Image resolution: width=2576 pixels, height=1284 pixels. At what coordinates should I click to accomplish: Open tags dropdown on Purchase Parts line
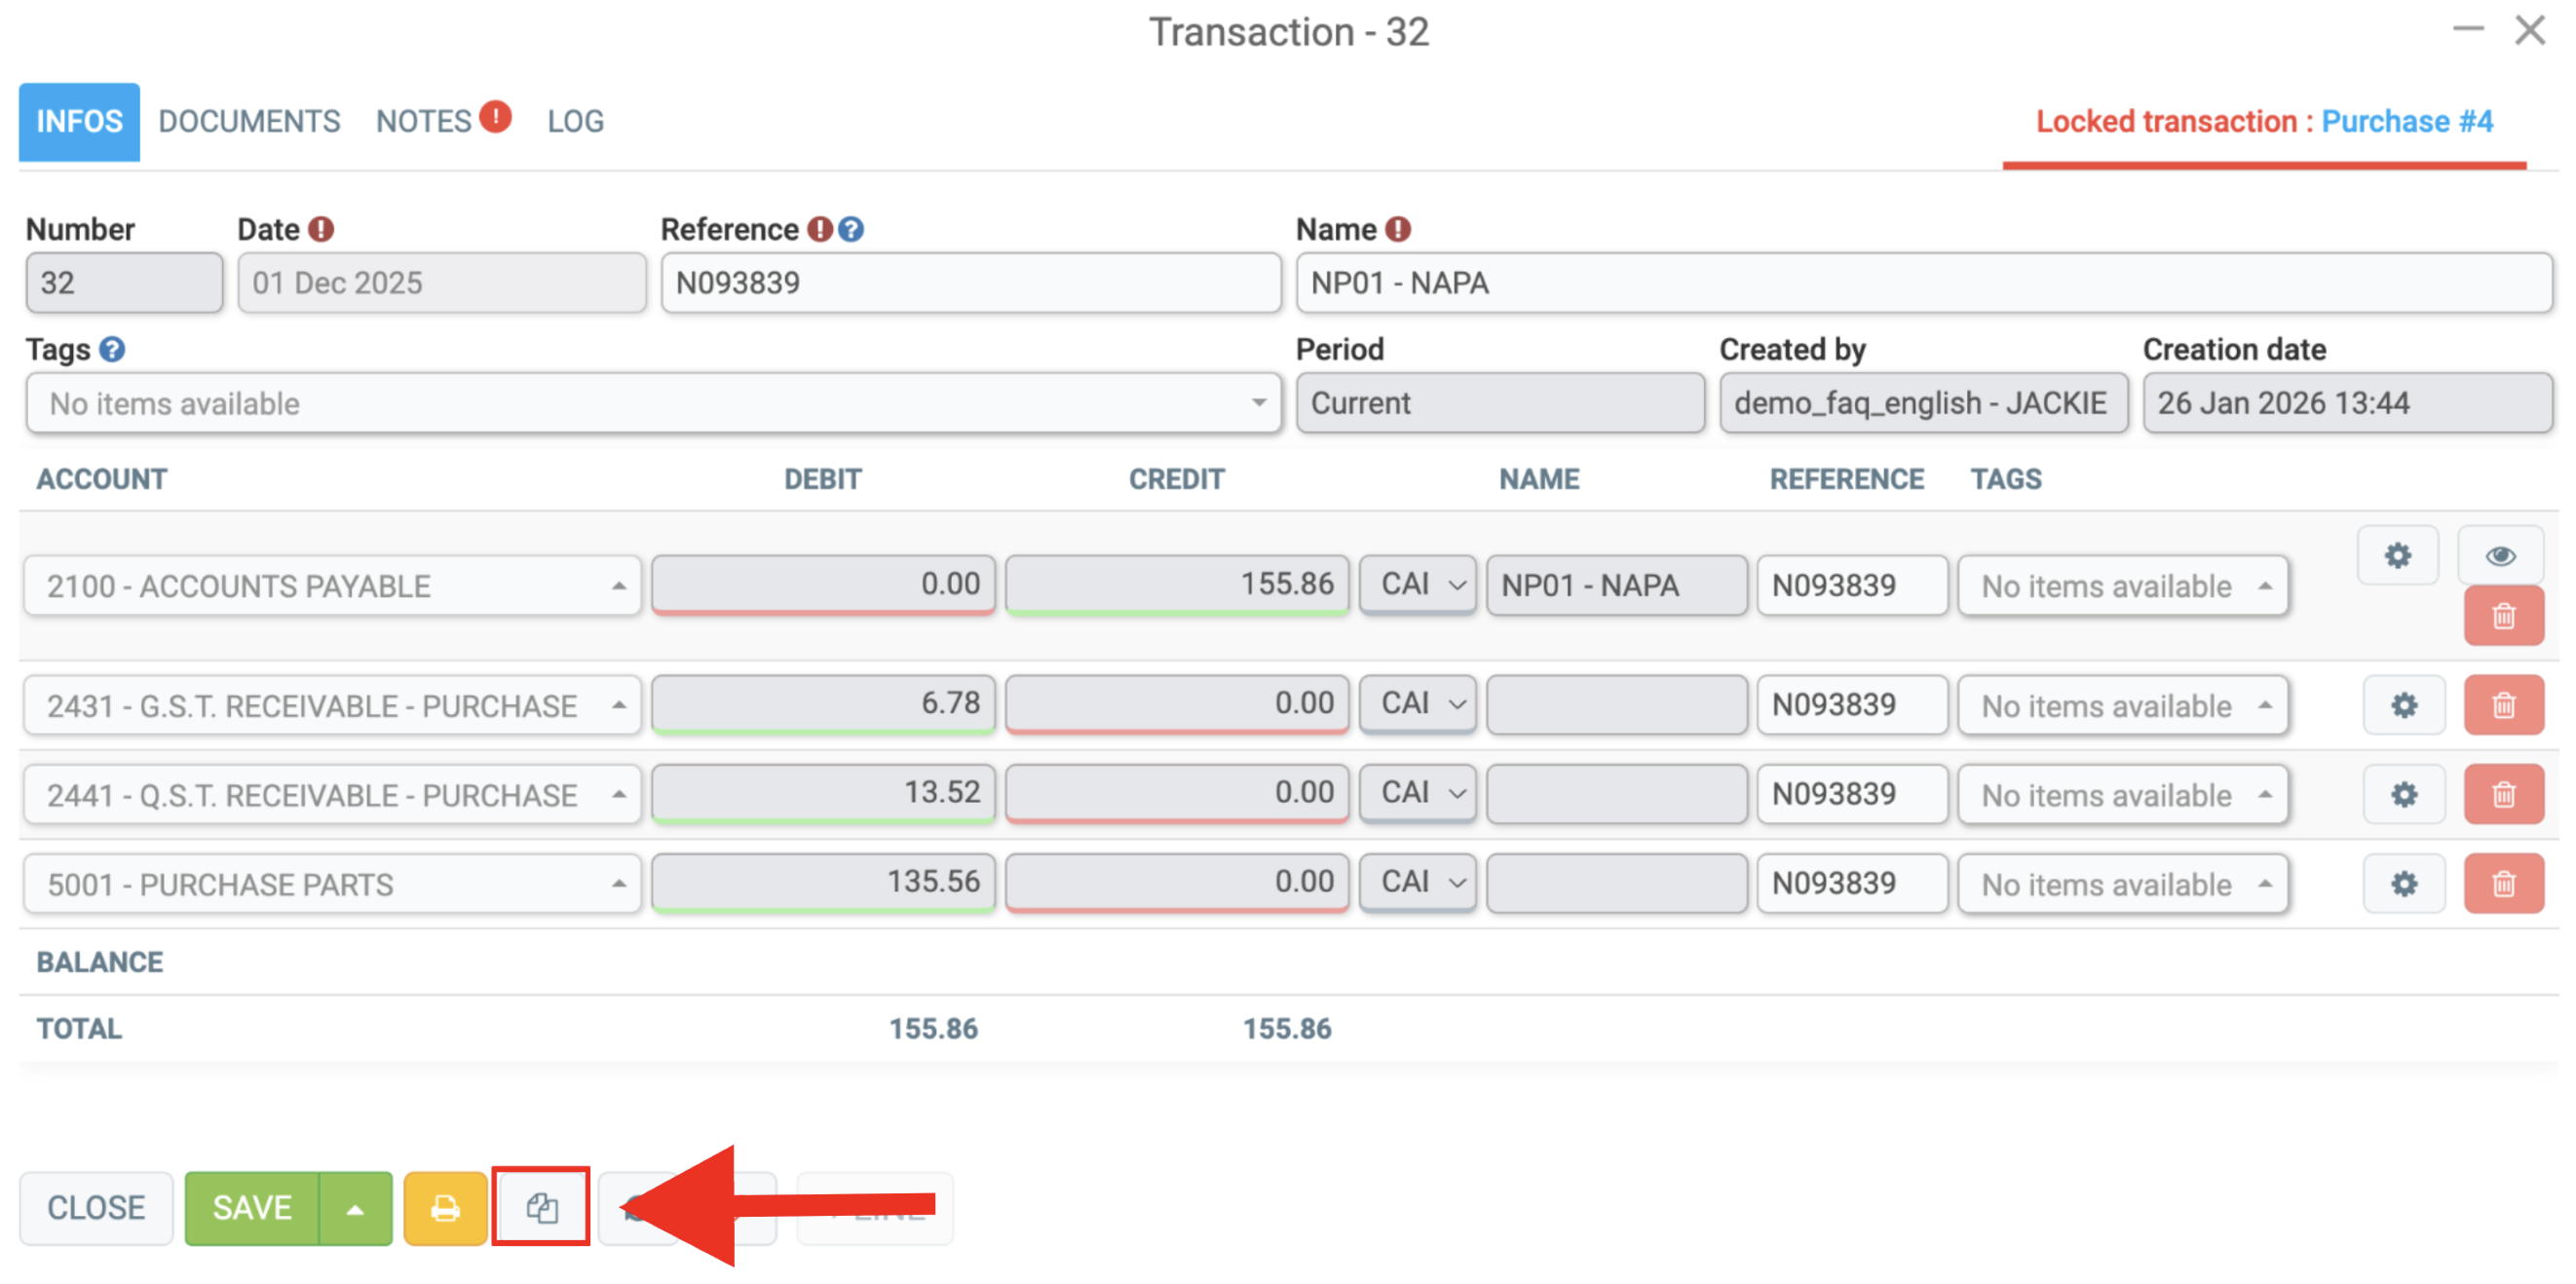2123,883
